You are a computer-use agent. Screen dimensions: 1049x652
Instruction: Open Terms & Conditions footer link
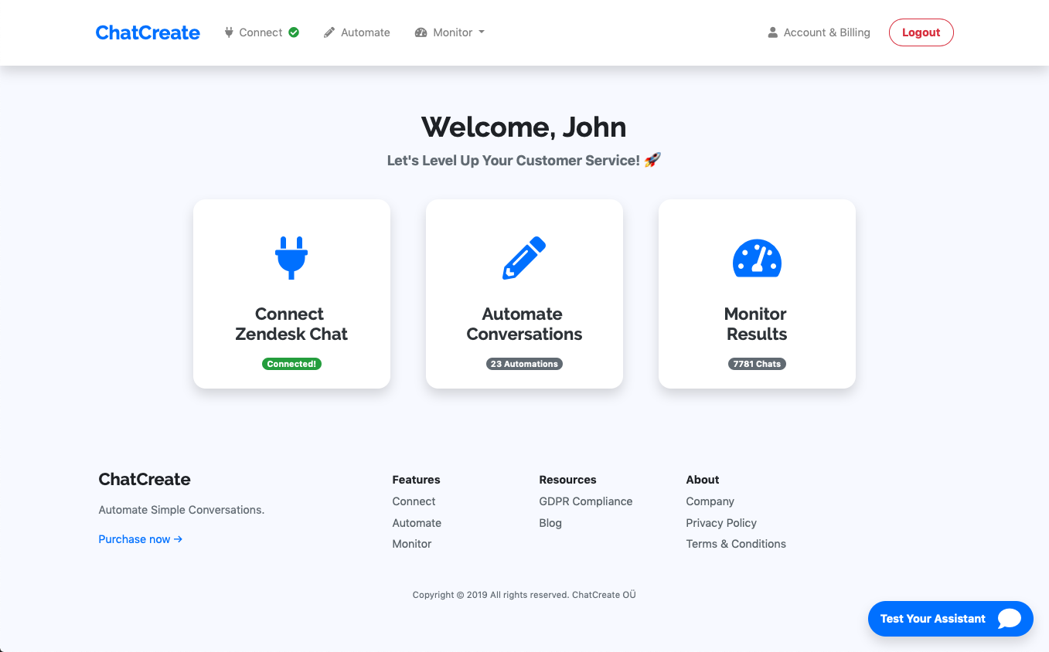pyautogui.click(x=735, y=544)
